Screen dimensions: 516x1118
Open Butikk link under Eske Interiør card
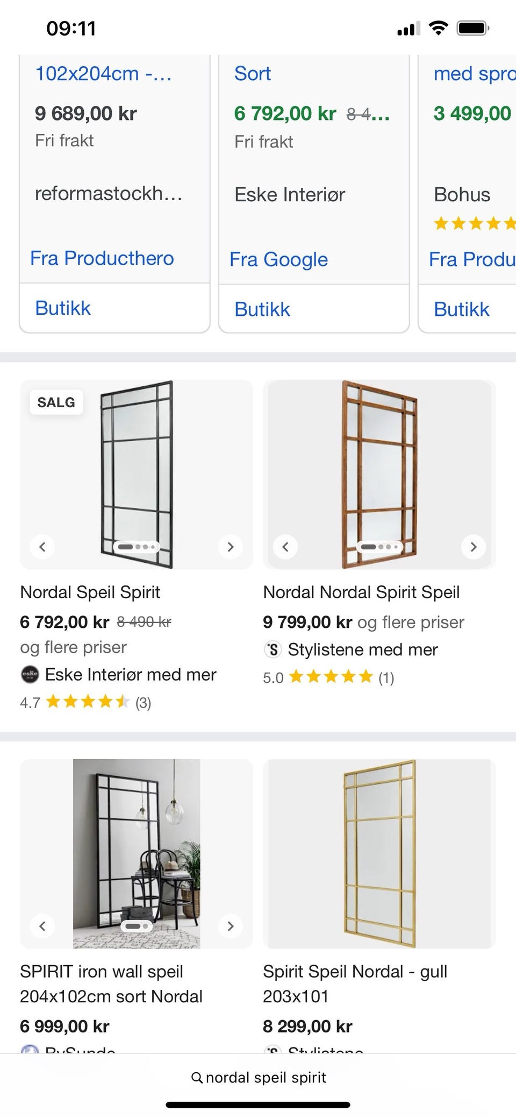coord(262,309)
